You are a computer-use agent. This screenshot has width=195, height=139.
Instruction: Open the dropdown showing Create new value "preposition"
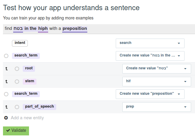pos(150,94)
